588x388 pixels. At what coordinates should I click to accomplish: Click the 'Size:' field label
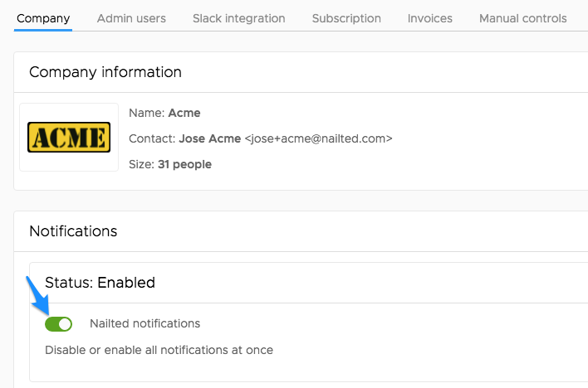(x=141, y=164)
